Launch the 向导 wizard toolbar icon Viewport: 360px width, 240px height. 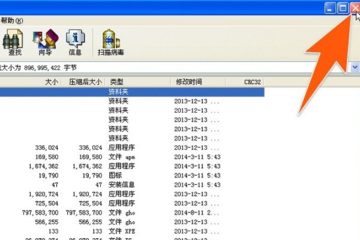tap(45, 42)
